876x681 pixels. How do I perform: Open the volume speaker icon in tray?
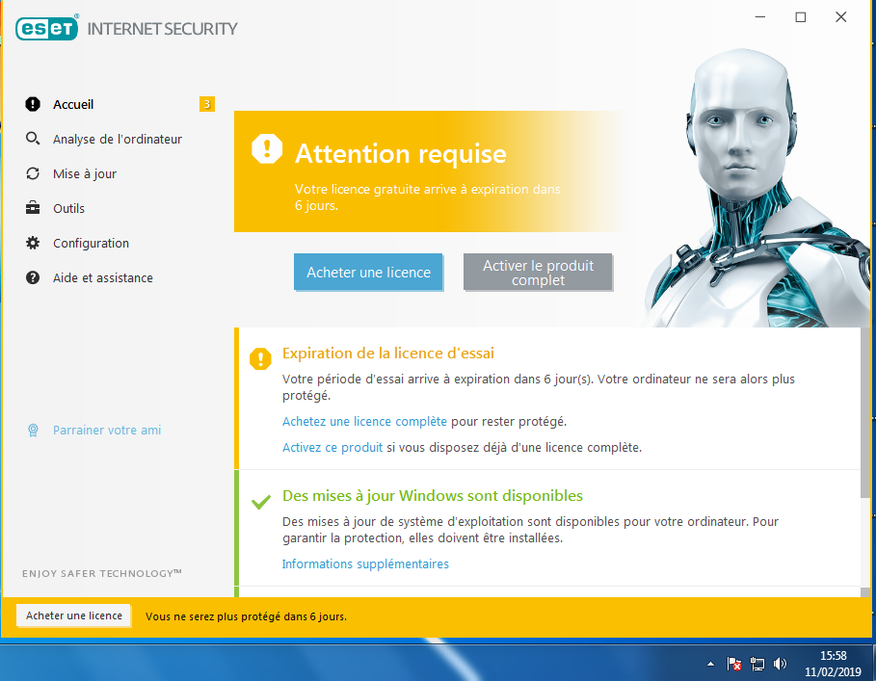pyautogui.click(x=780, y=664)
